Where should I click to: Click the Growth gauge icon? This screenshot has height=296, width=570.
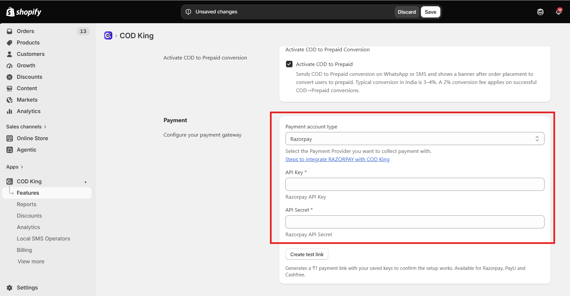point(9,65)
